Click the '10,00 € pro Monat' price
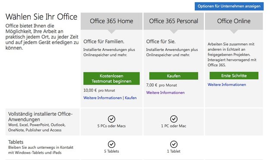Image resolution: width=270 pixels, height=160 pixels. click(99, 91)
